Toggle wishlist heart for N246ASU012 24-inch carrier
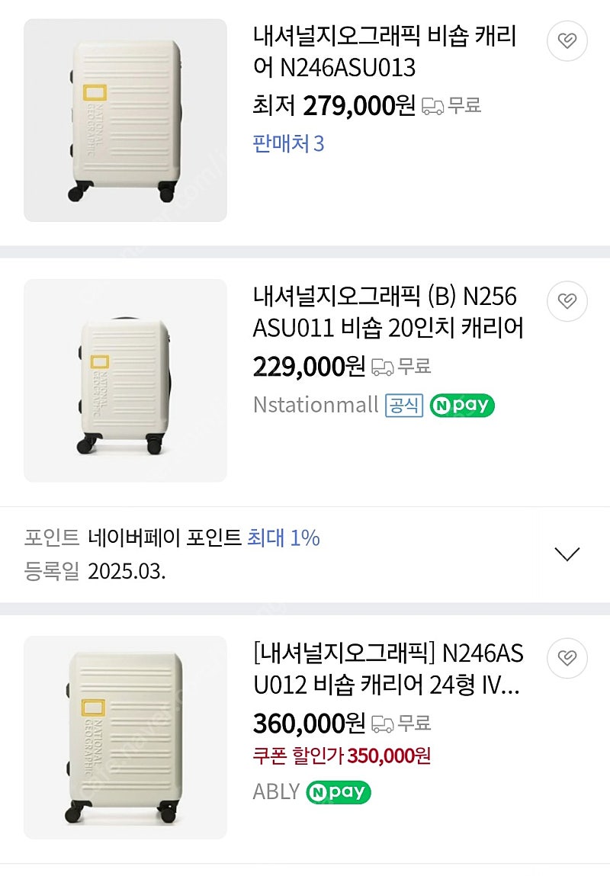The image size is (610, 876). coord(567,657)
